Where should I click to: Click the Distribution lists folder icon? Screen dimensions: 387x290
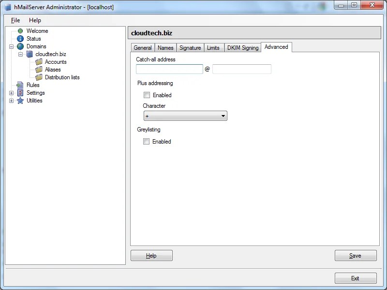tap(39, 77)
